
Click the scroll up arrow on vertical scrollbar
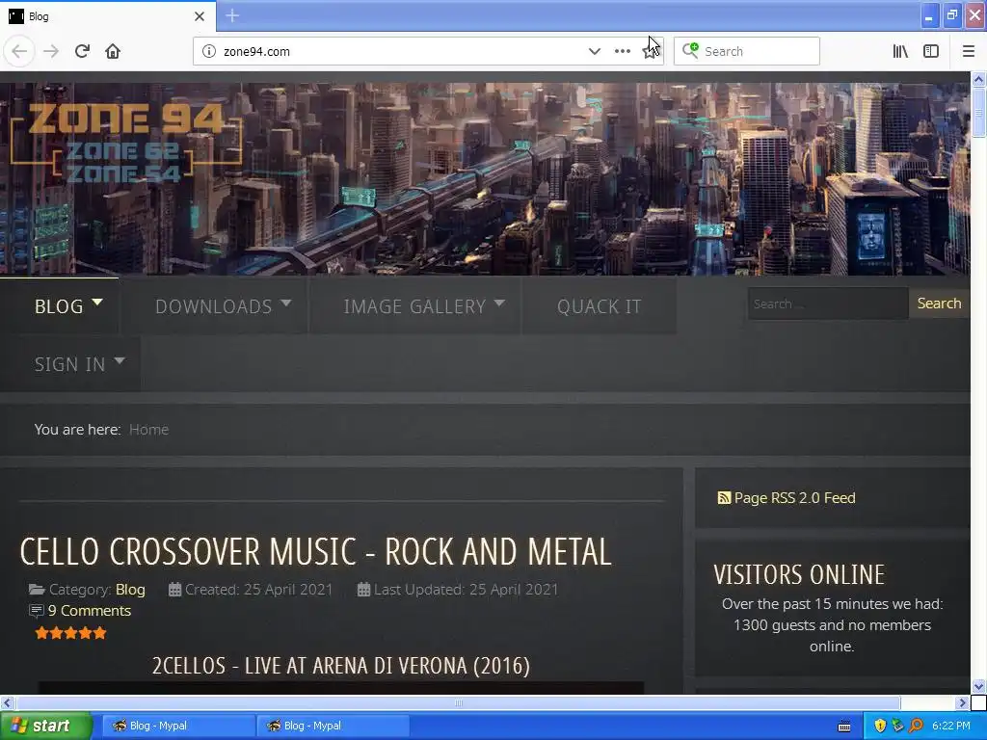point(978,79)
